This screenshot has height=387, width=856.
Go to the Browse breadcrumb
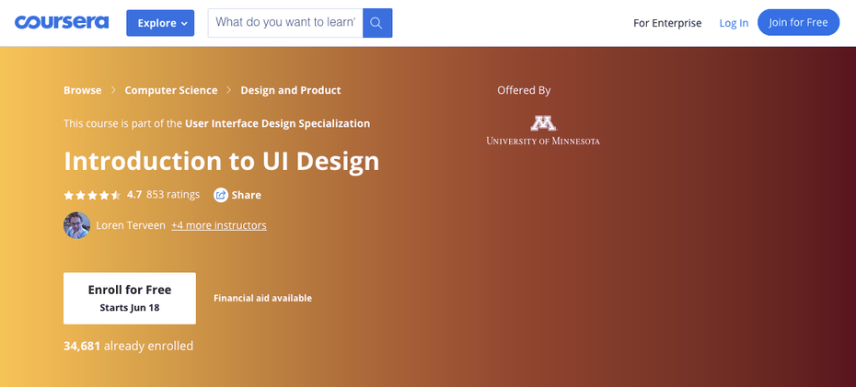(83, 90)
